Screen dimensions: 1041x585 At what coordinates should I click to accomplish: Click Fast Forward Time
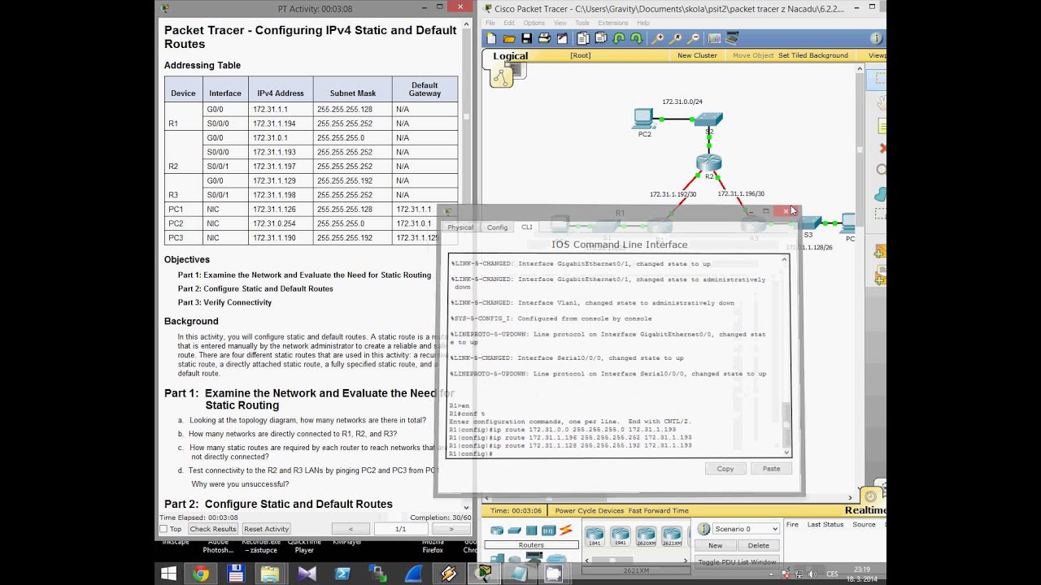658,511
